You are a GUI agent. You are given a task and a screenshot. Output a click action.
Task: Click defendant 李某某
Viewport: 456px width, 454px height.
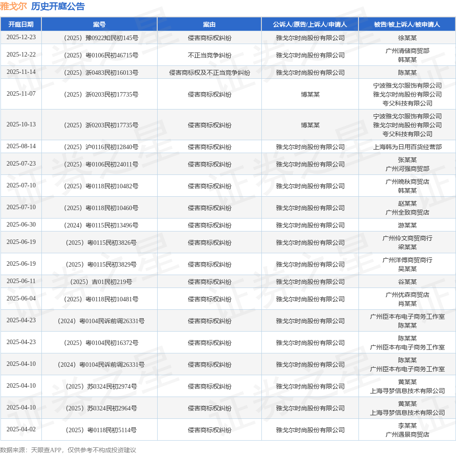pyautogui.click(x=407, y=426)
